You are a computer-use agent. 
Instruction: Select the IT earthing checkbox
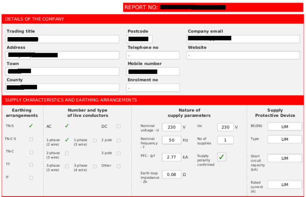(x=31, y=178)
